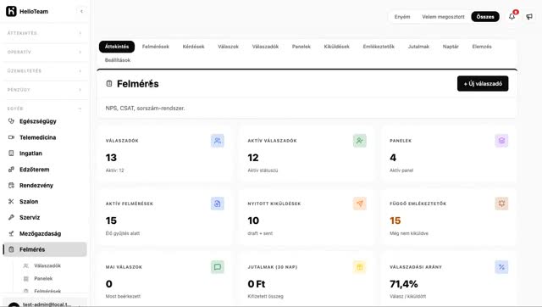The image size is (542, 307).
Task: Click the HelloTeam logo icon
Action: (x=11, y=11)
